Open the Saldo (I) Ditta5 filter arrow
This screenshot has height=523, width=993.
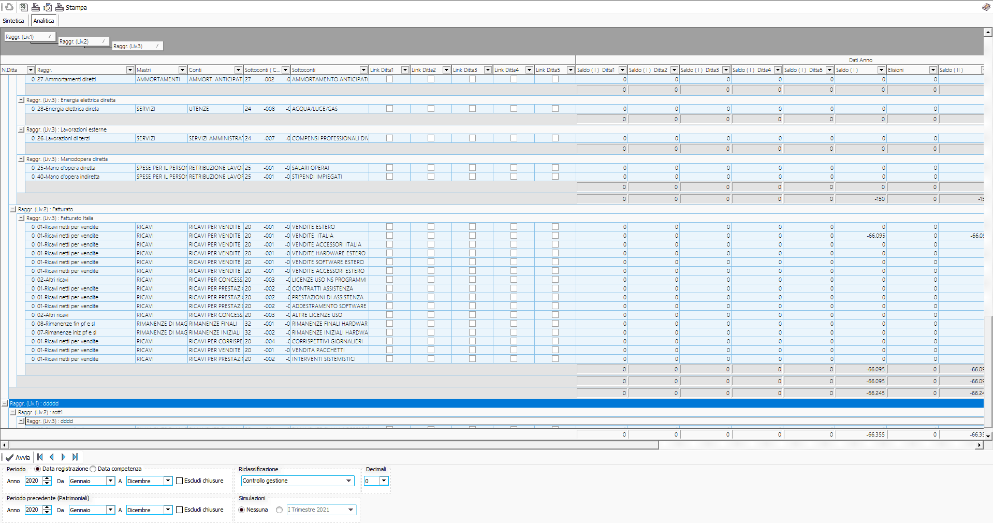pos(829,70)
